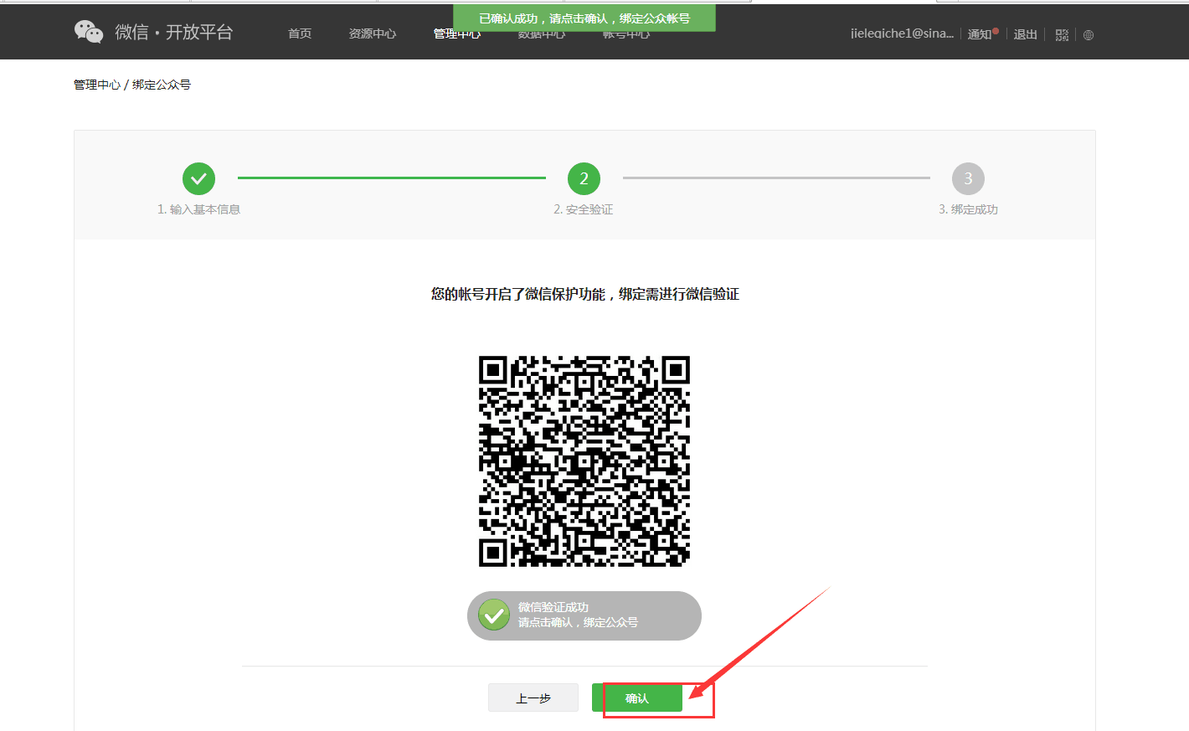Open 通知 notifications link
This screenshot has height=731, width=1189.
point(980,34)
